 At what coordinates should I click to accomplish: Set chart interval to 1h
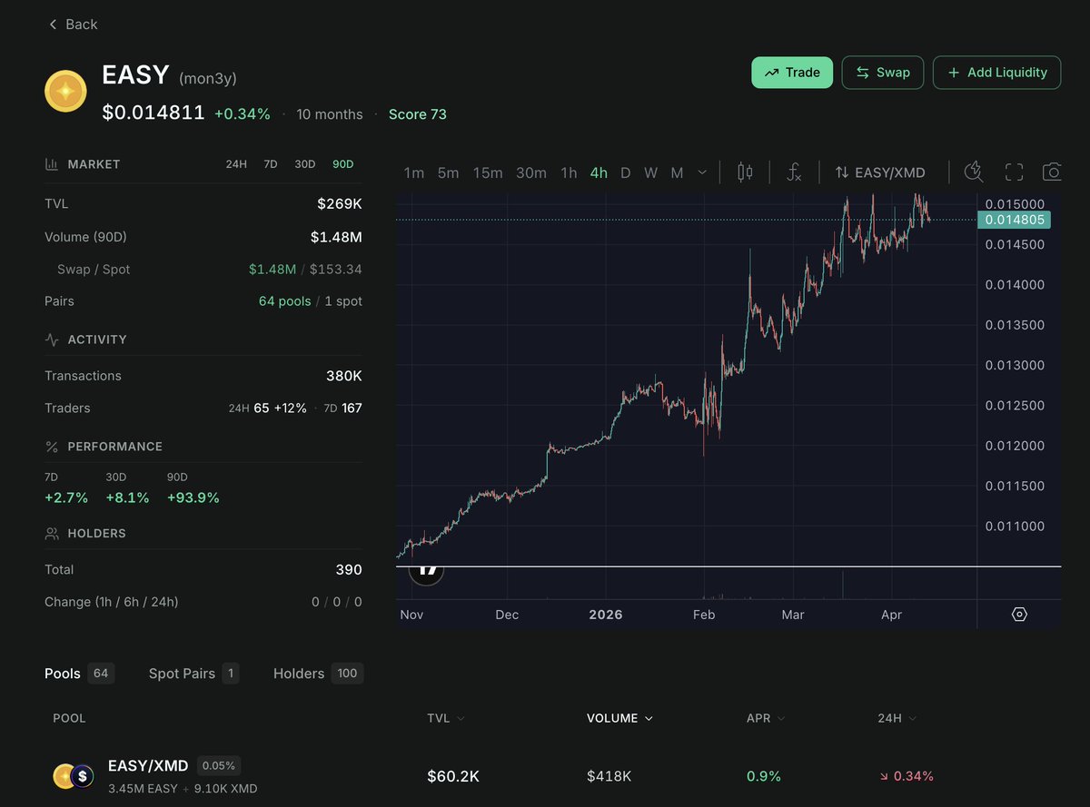[569, 172]
